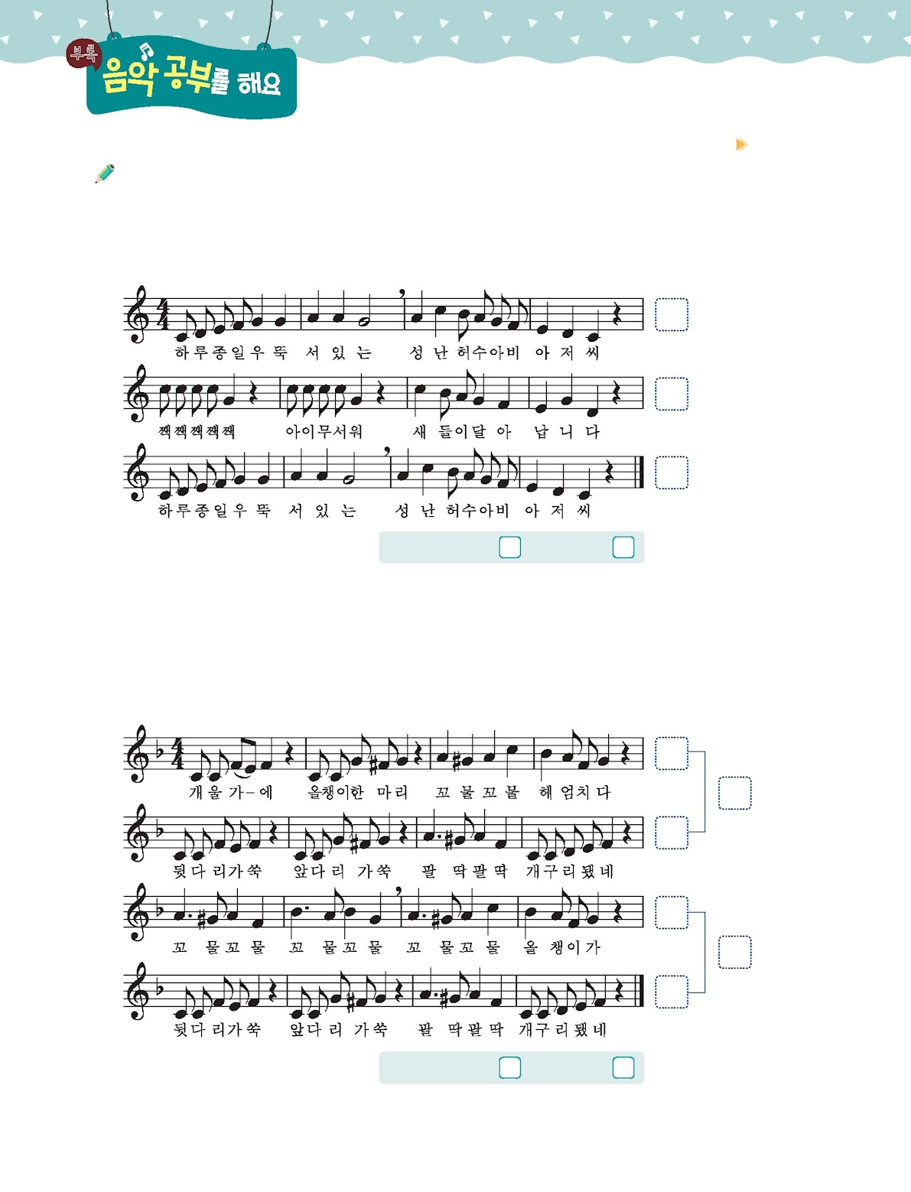Tick the right checkbox in the bottom teal bar
This screenshot has width=911, height=1192.
[x=623, y=1067]
